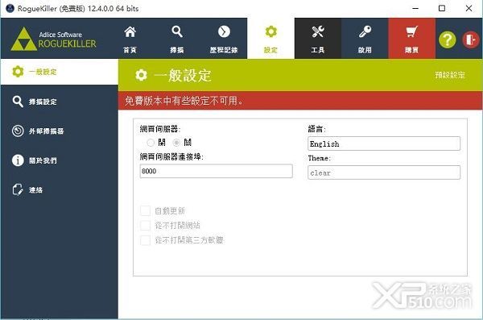Check the 自動更新 auto update checkbox
The height and width of the screenshot is (320, 483).
[x=145, y=210]
